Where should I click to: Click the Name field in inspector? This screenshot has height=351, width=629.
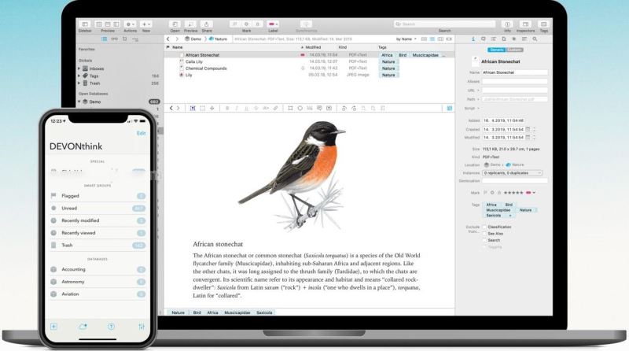(x=515, y=72)
